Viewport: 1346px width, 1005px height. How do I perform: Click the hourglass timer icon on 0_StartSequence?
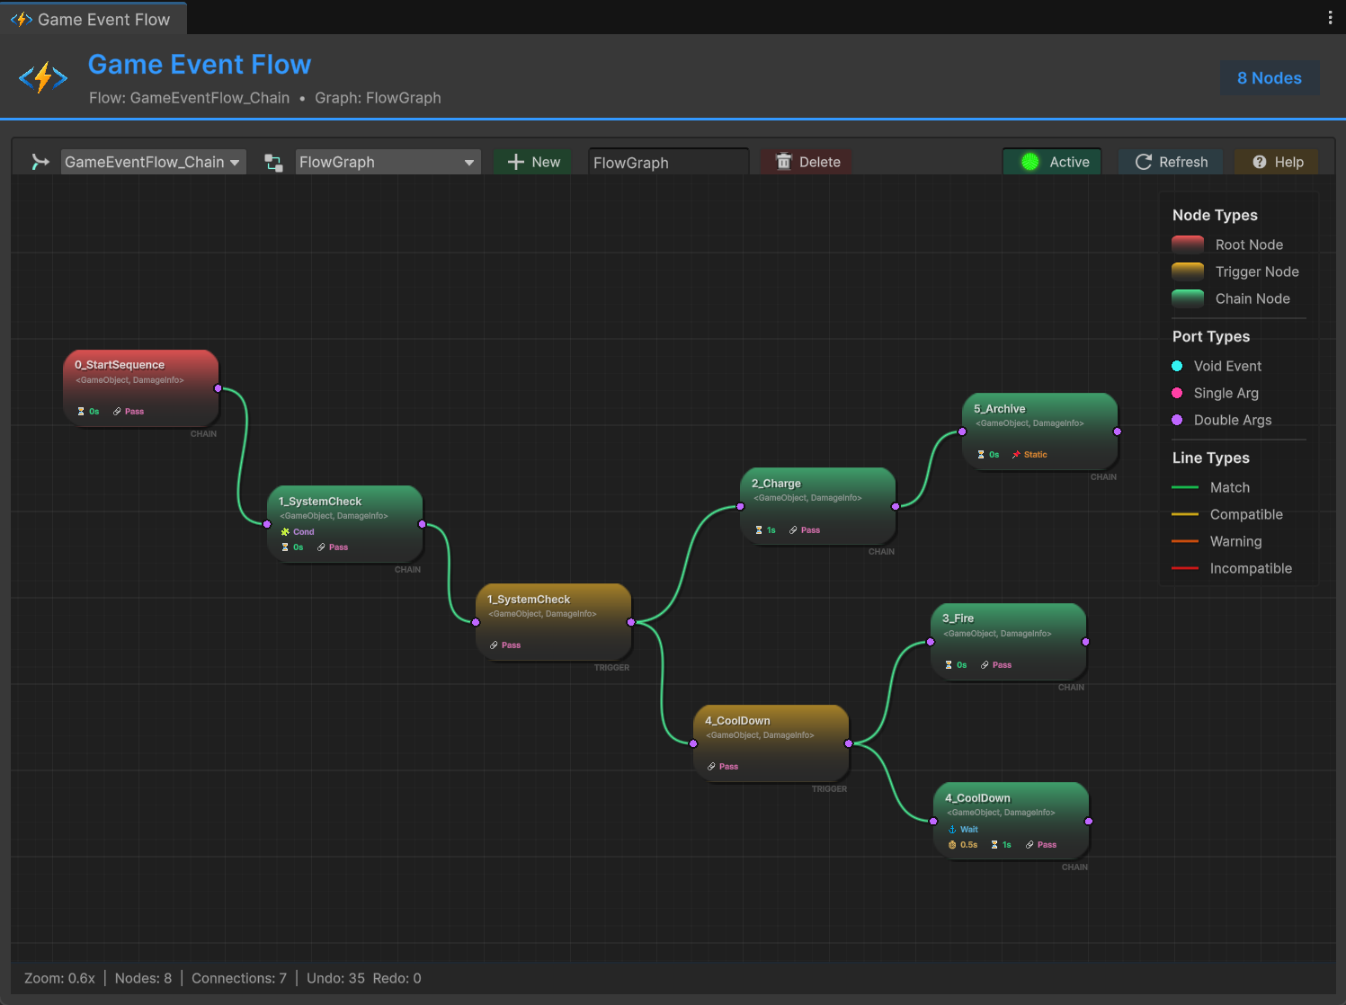[80, 411]
